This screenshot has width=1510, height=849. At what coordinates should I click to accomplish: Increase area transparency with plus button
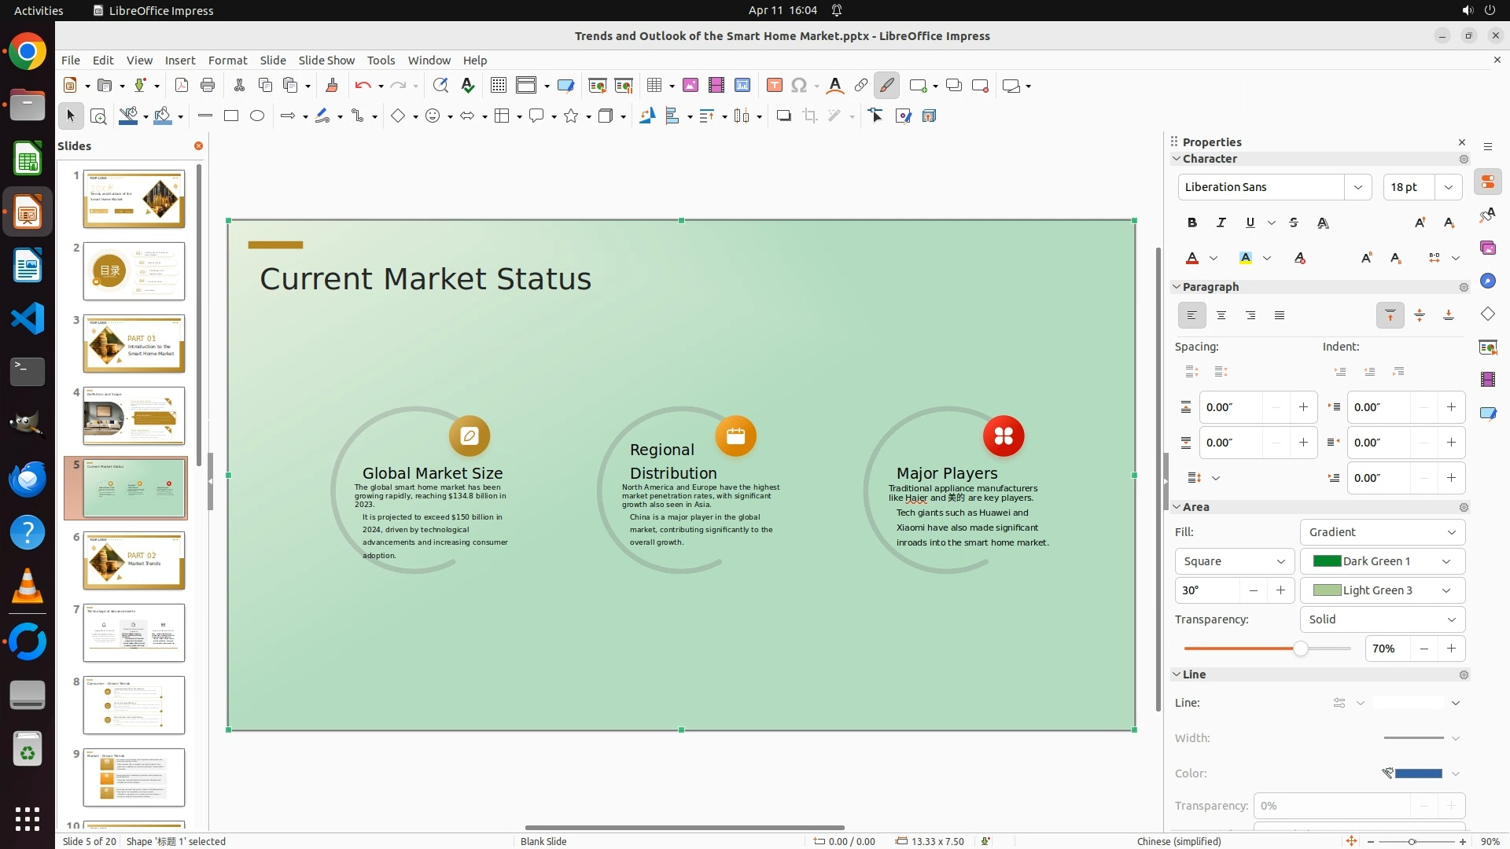tap(1451, 649)
